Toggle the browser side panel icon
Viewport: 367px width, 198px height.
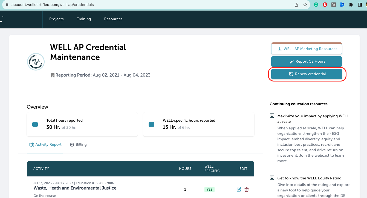(x=360, y=5)
